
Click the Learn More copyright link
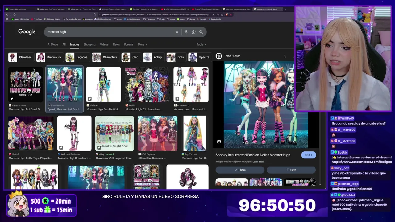(258, 162)
